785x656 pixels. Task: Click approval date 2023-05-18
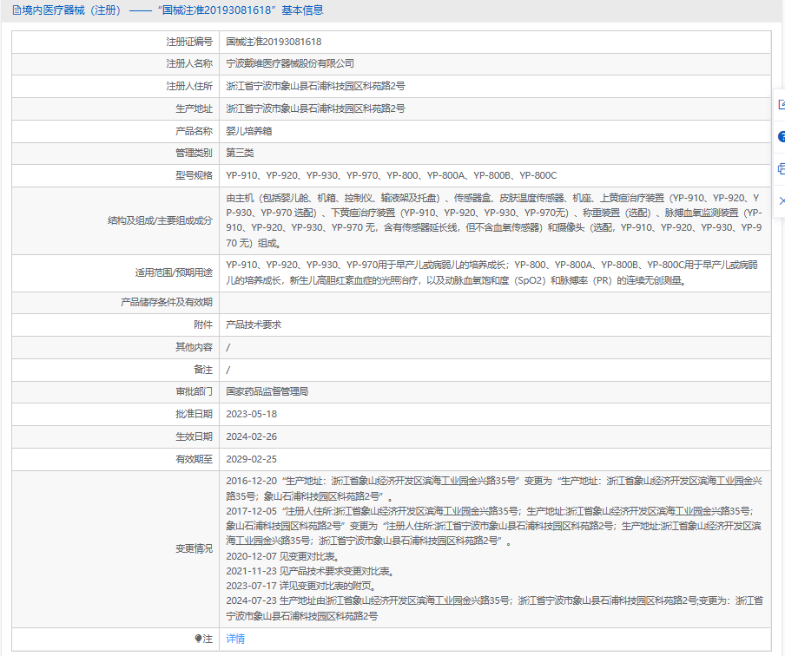[x=251, y=414]
